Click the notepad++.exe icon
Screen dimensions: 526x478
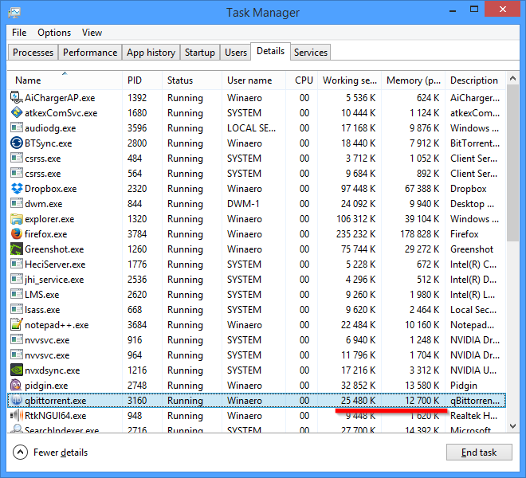pos(17,324)
